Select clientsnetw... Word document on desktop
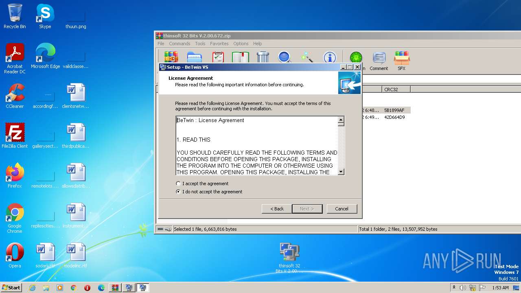Image resolution: width=521 pixels, height=293 pixels. (x=76, y=96)
